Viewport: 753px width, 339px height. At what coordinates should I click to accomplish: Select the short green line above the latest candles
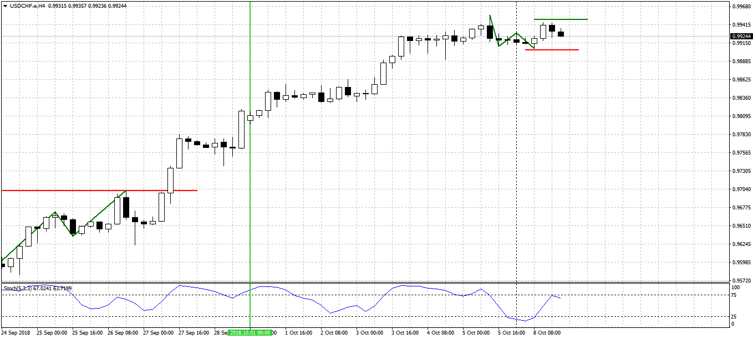tap(561, 19)
